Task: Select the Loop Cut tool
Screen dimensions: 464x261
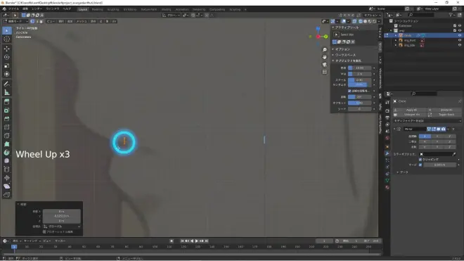Action: [x=7, y=127]
